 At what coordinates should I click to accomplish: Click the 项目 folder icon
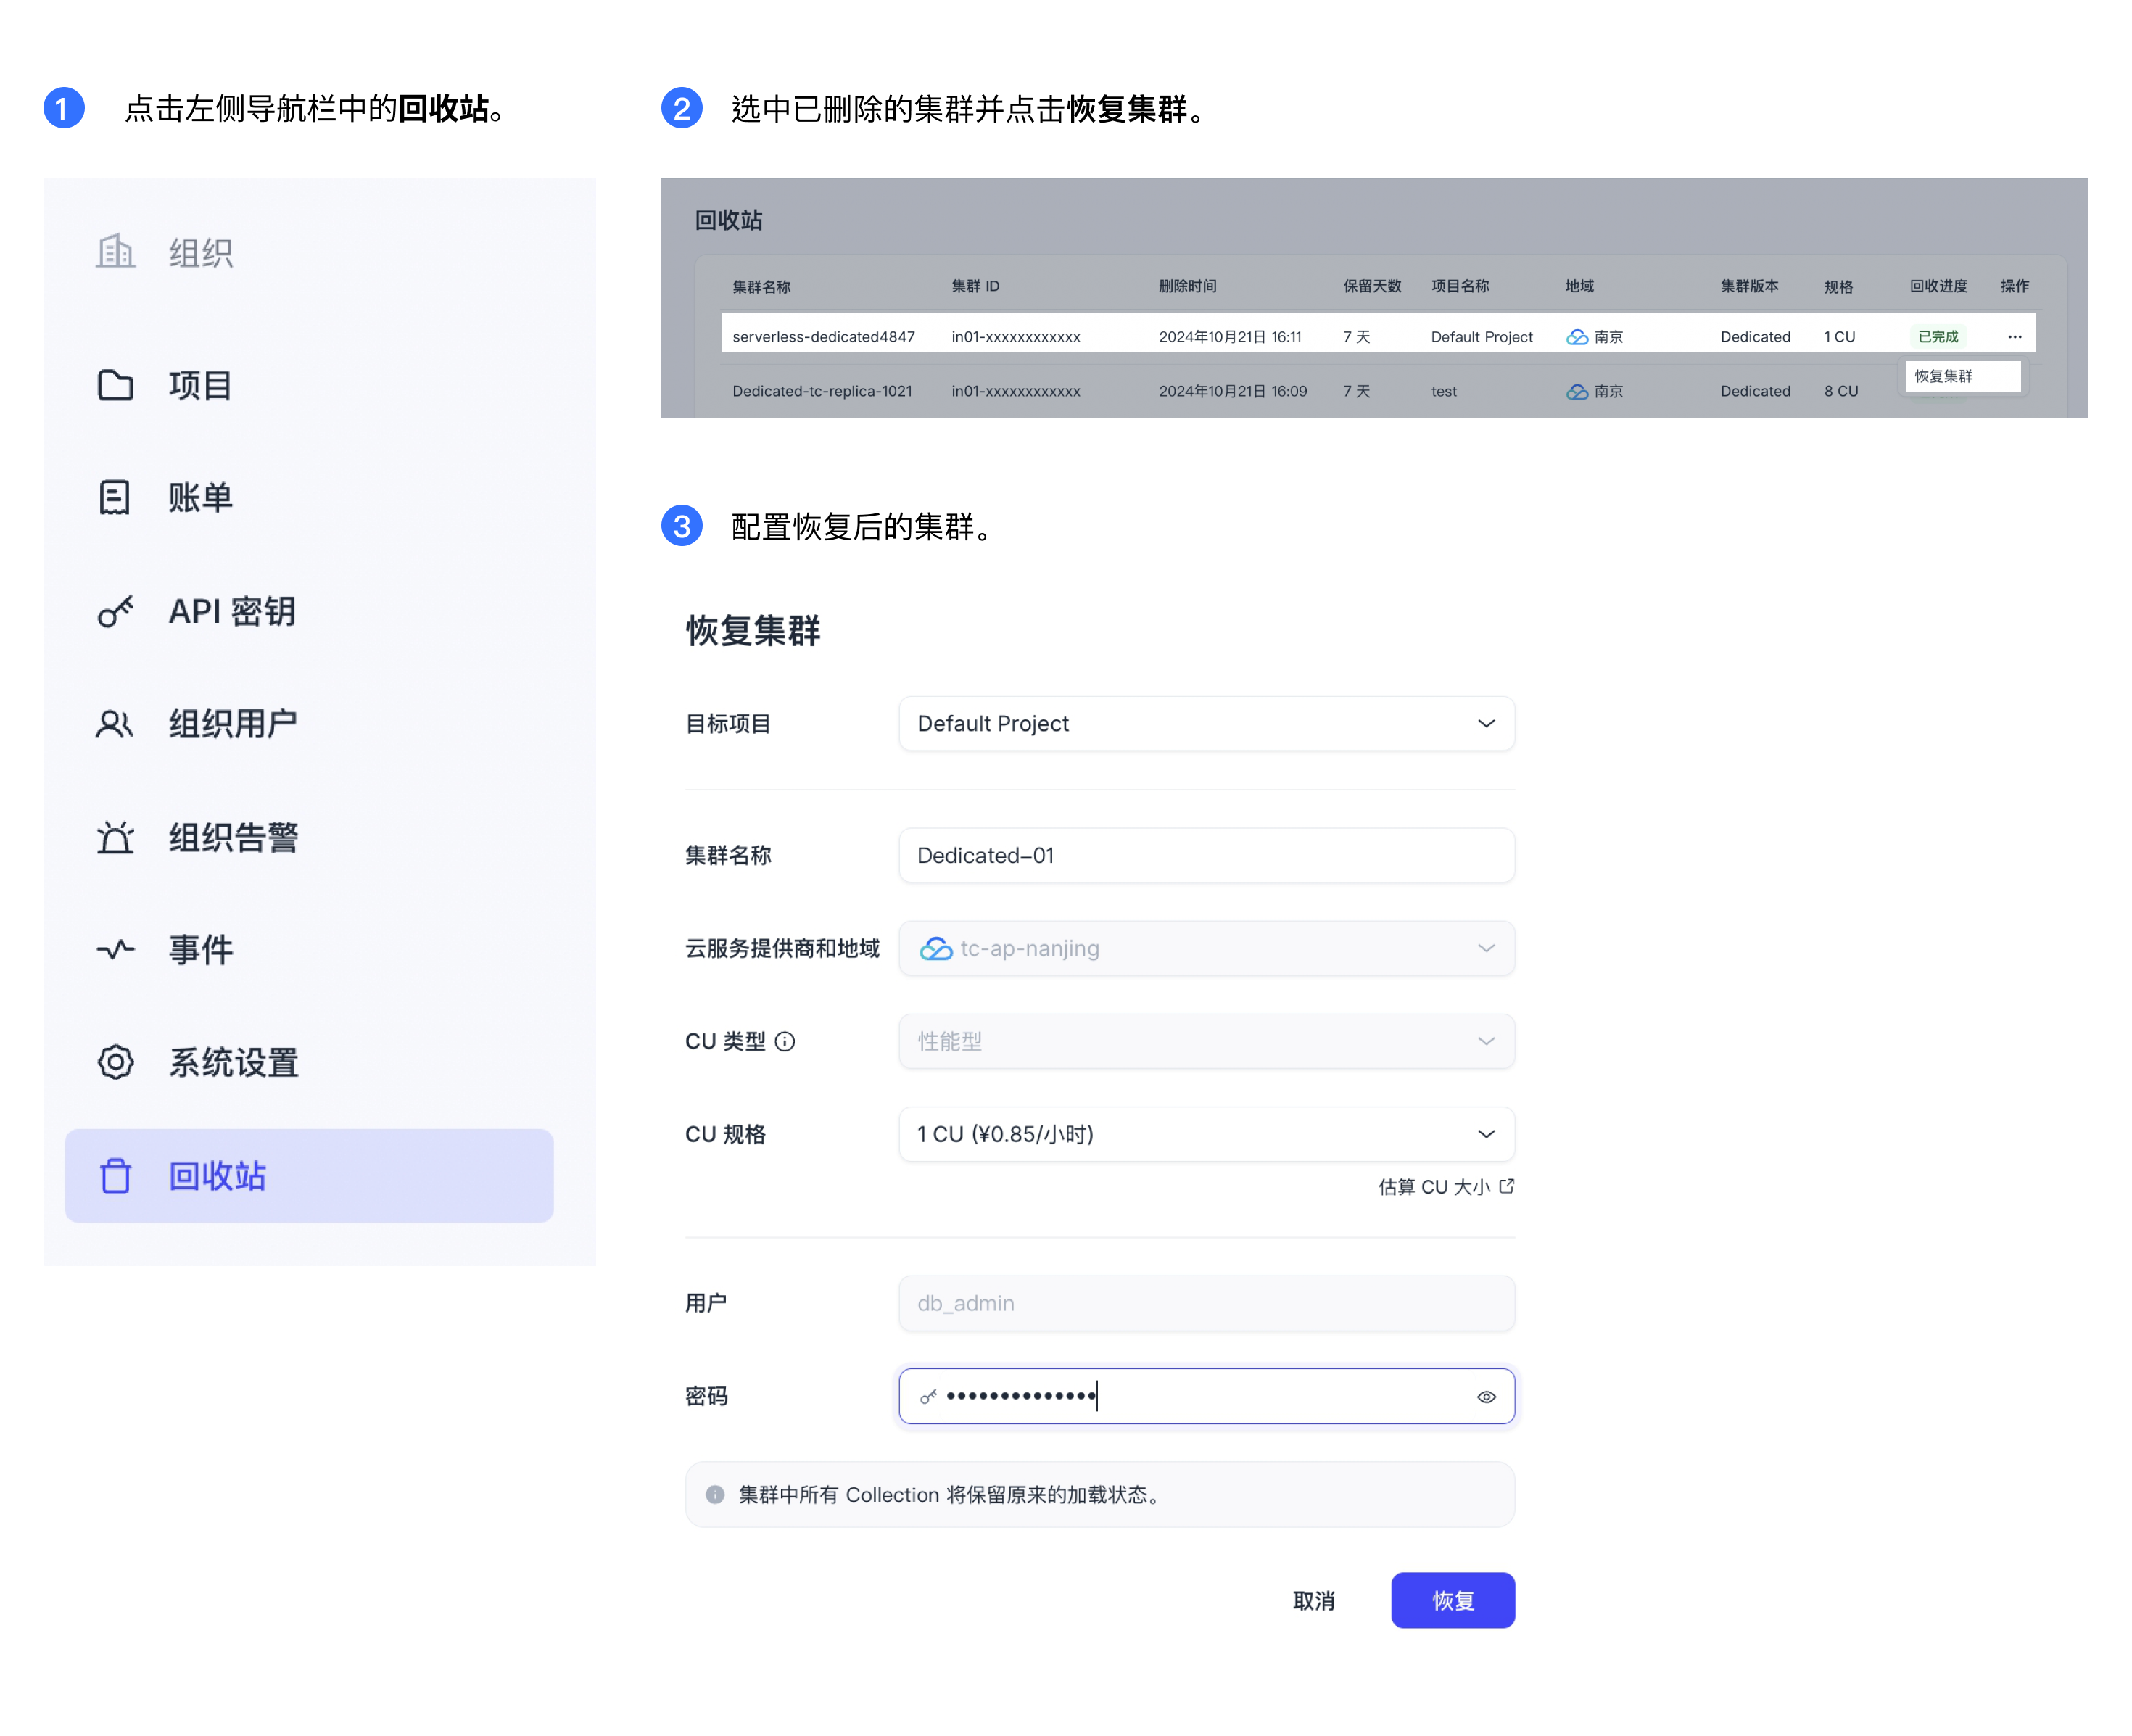point(115,385)
